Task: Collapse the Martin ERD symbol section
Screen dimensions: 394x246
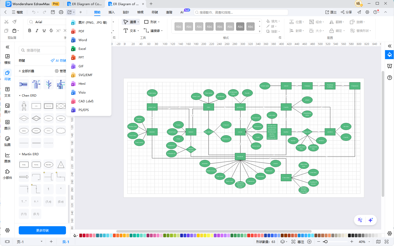Action: [20, 154]
